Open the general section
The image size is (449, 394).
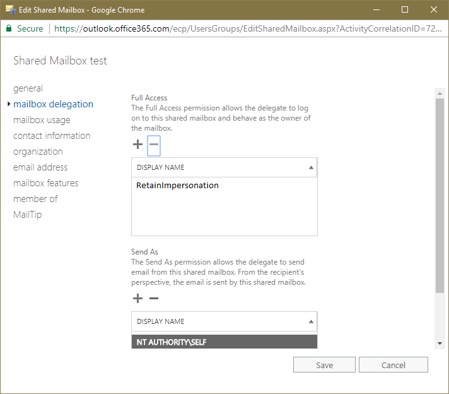[28, 88]
